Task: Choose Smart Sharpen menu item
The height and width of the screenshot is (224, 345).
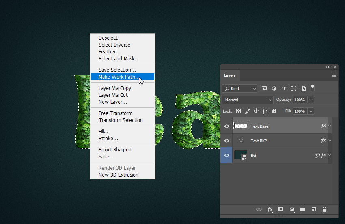Action: (123, 150)
